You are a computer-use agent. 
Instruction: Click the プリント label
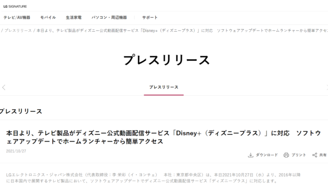tap(299, 155)
